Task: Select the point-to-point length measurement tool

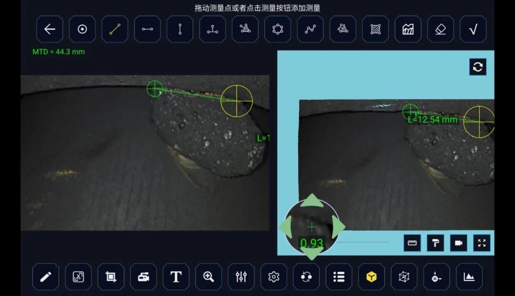Action: (x=114, y=29)
